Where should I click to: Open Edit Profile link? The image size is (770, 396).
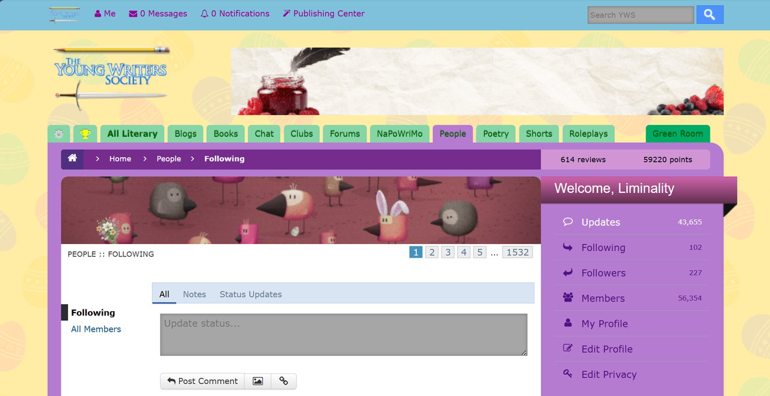point(607,349)
